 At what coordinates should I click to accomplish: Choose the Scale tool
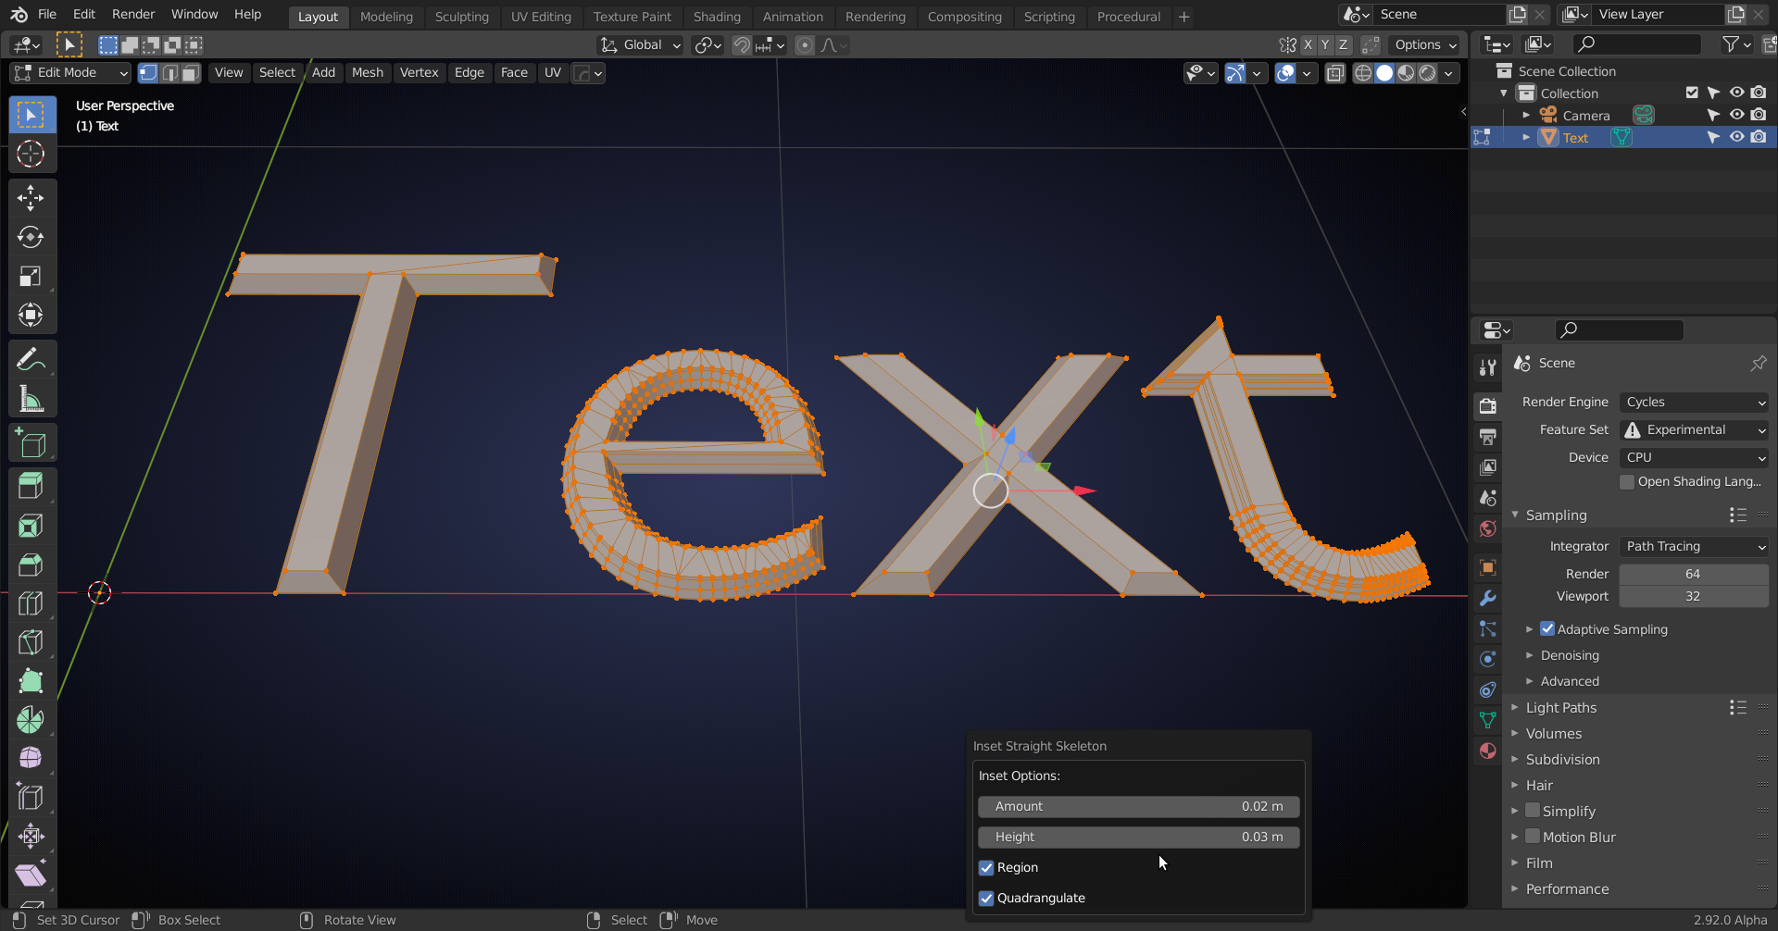(31, 277)
